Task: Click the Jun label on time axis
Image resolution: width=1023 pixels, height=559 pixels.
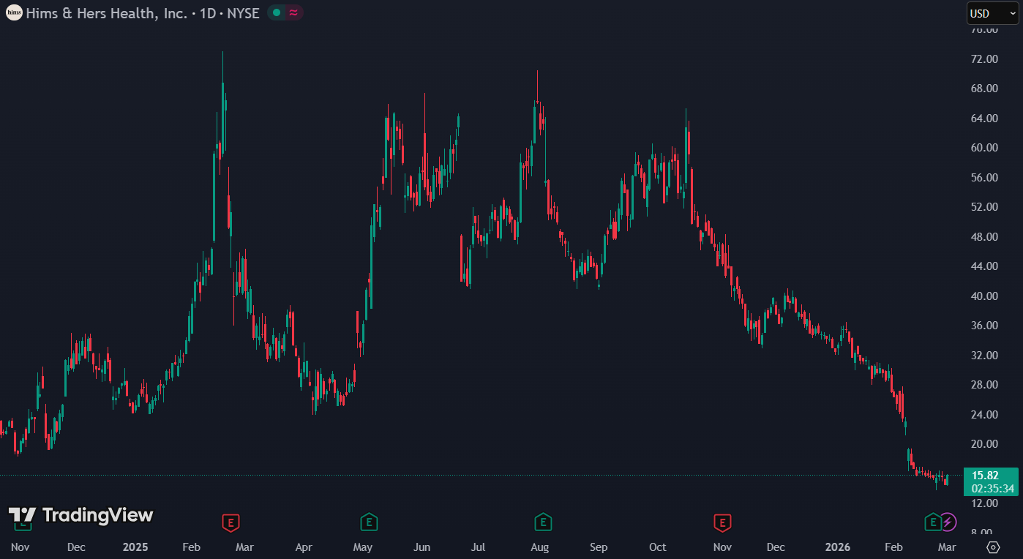Action: (x=421, y=547)
